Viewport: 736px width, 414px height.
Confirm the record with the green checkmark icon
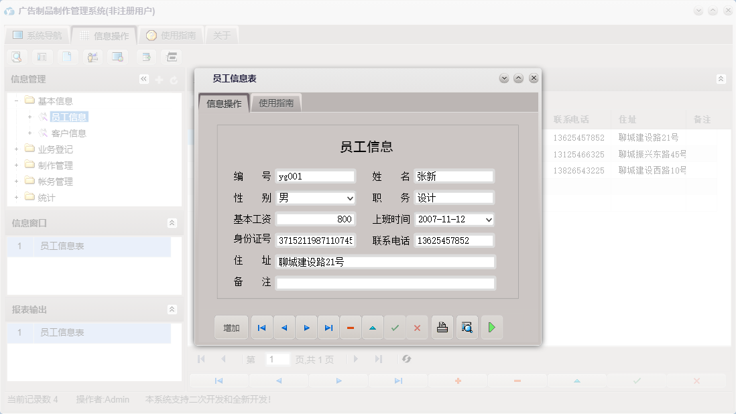395,327
